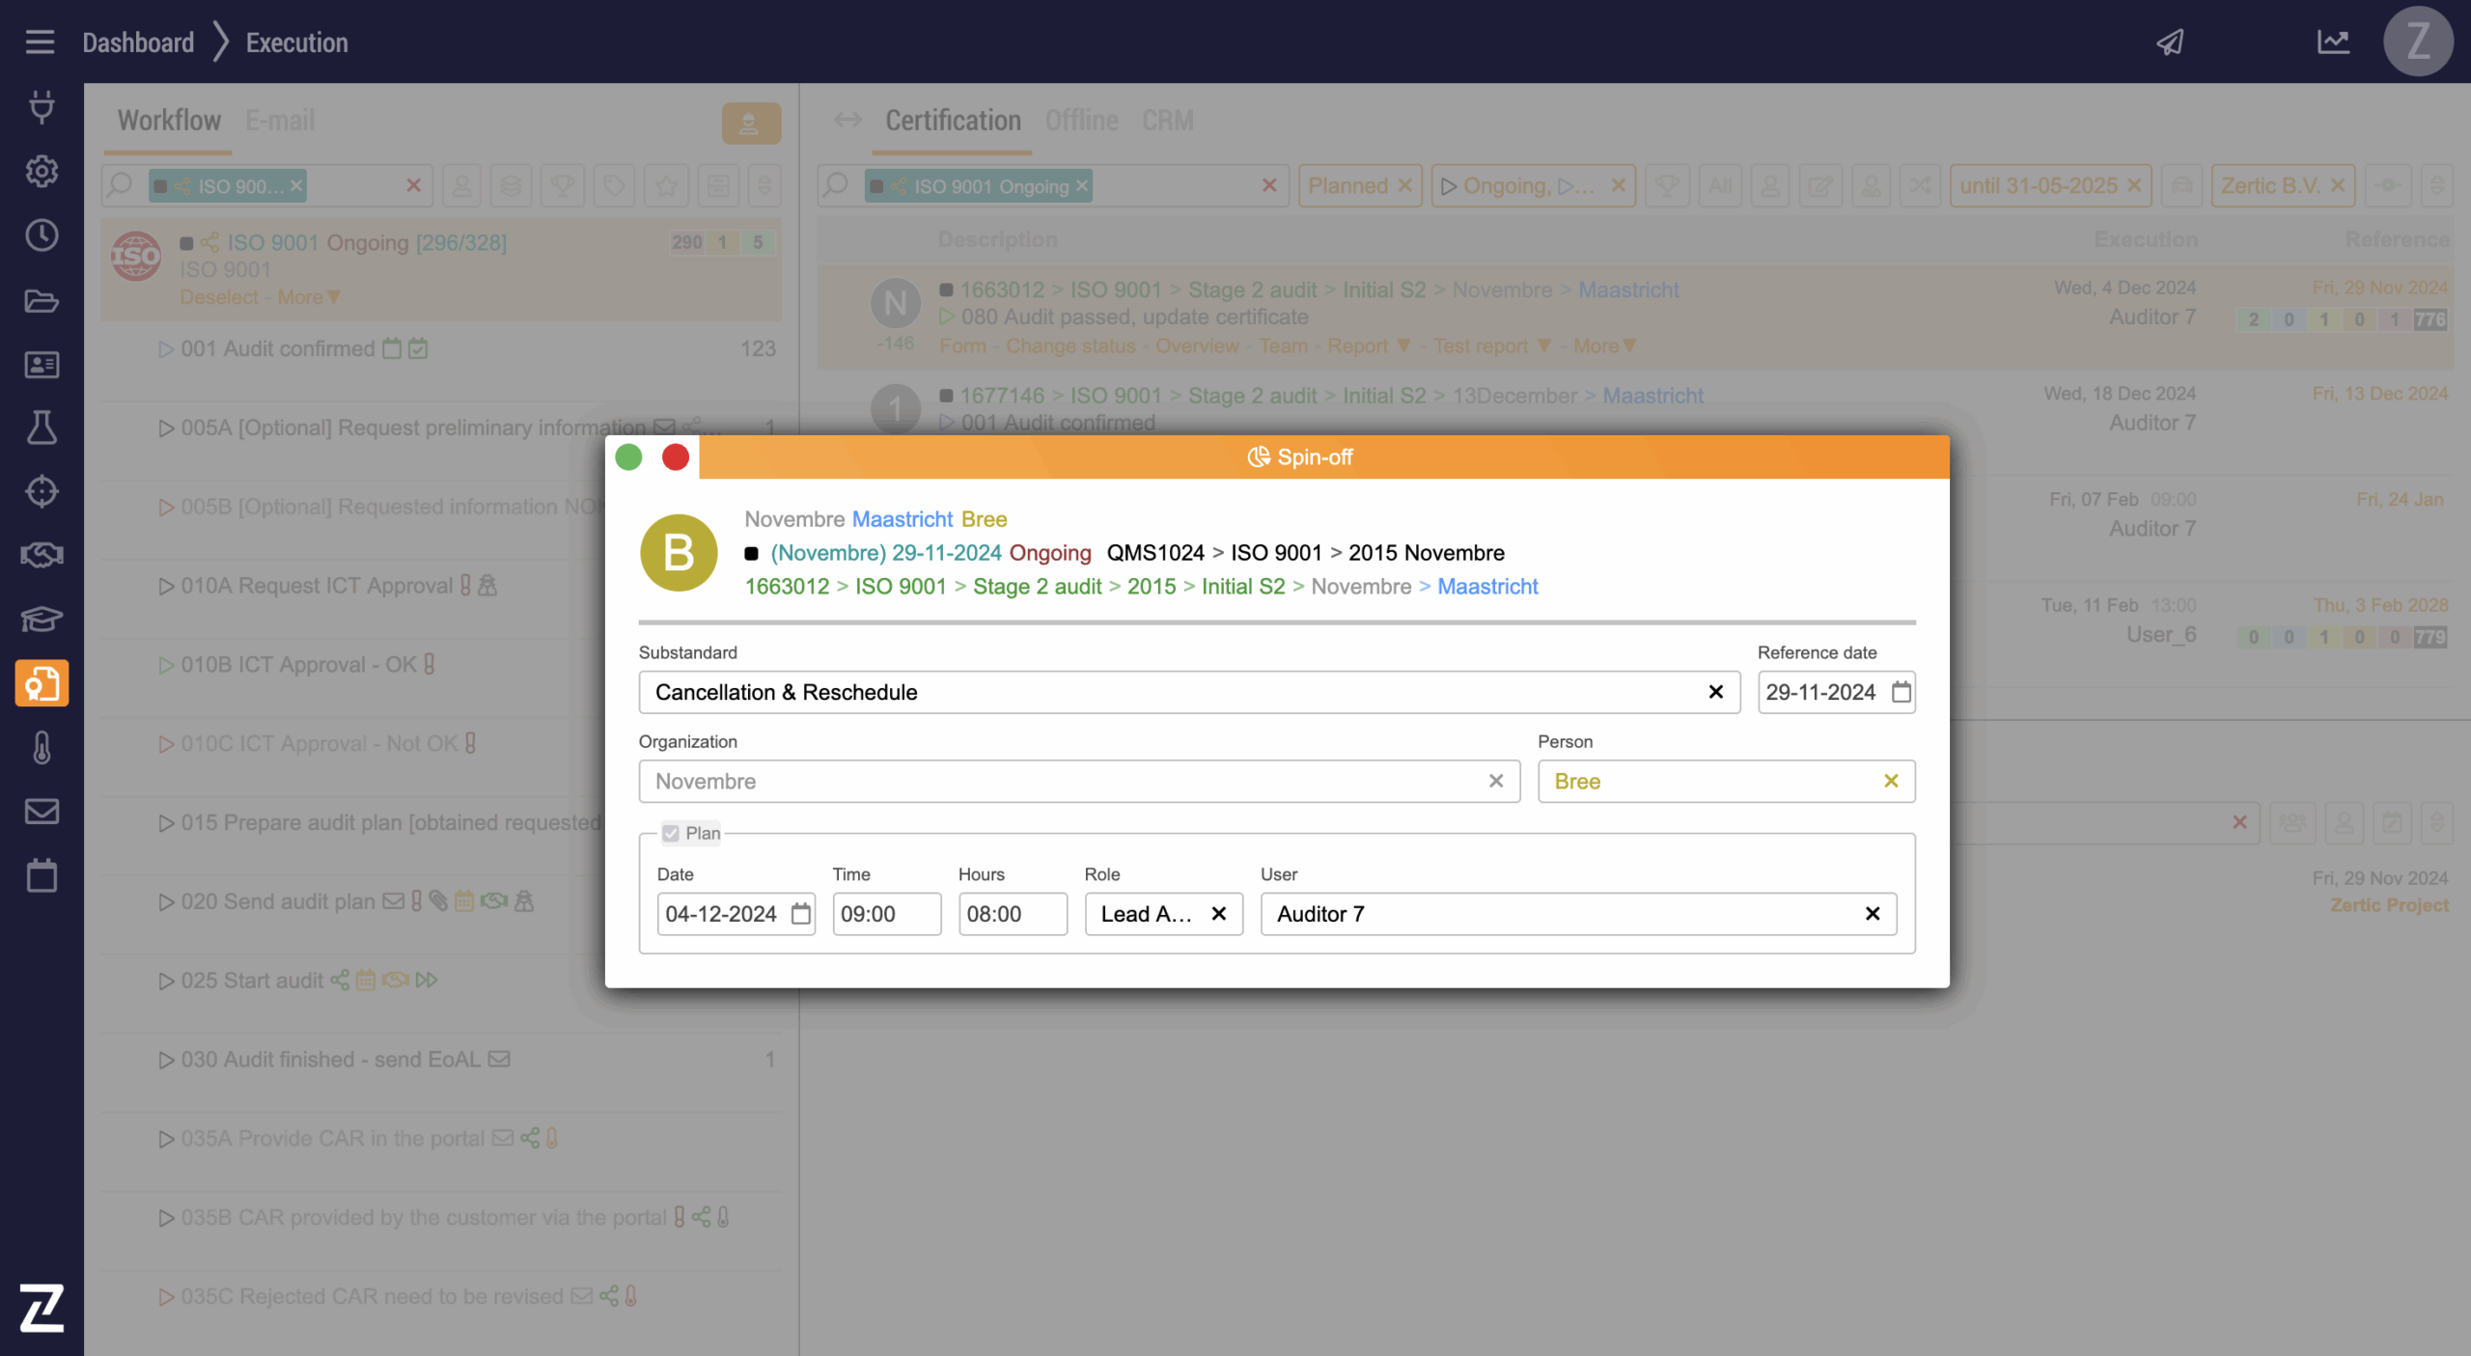This screenshot has width=2471, height=1356.
Task: Click the red cancel circle in Spin-off dialog
Action: (676, 457)
